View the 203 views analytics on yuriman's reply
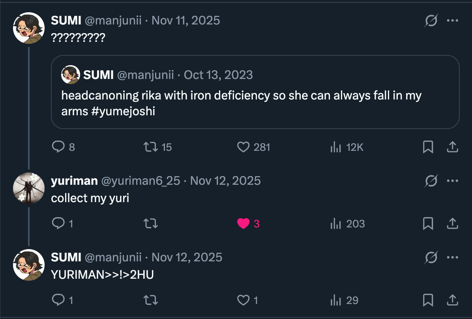 pyautogui.click(x=335, y=224)
